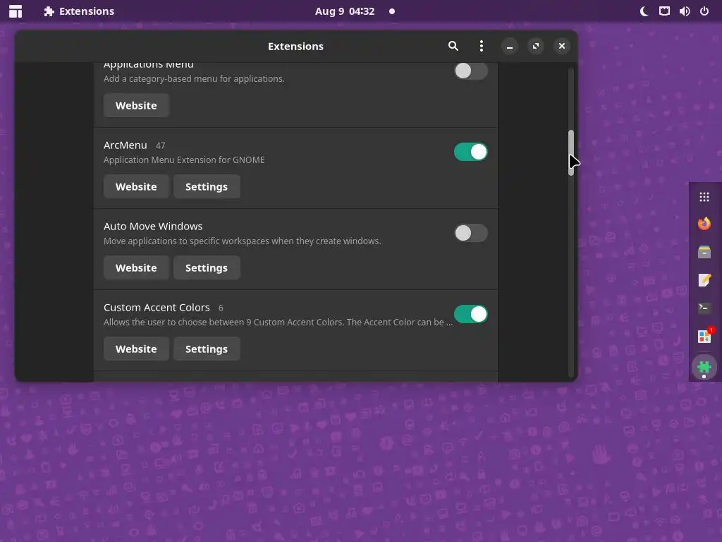722x542 pixels.
Task: Select the Custom Accent Colors title
Action: (x=157, y=308)
